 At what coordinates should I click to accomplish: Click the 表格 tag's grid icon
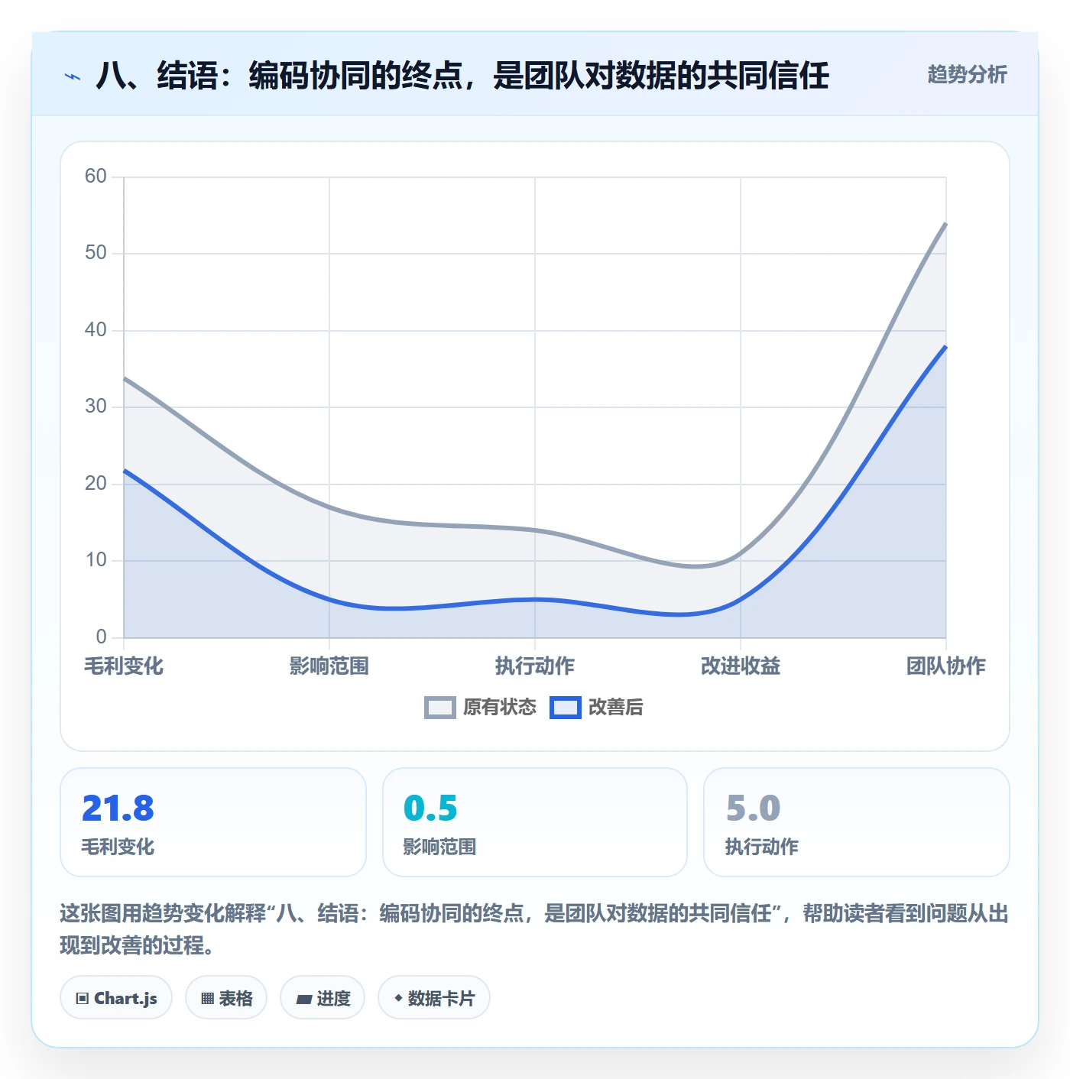click(x=207, y=999)
